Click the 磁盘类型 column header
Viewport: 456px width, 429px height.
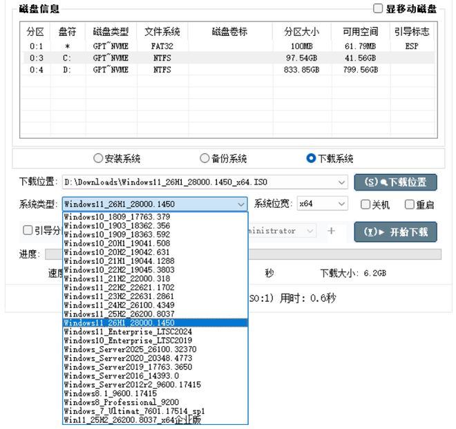111,31
